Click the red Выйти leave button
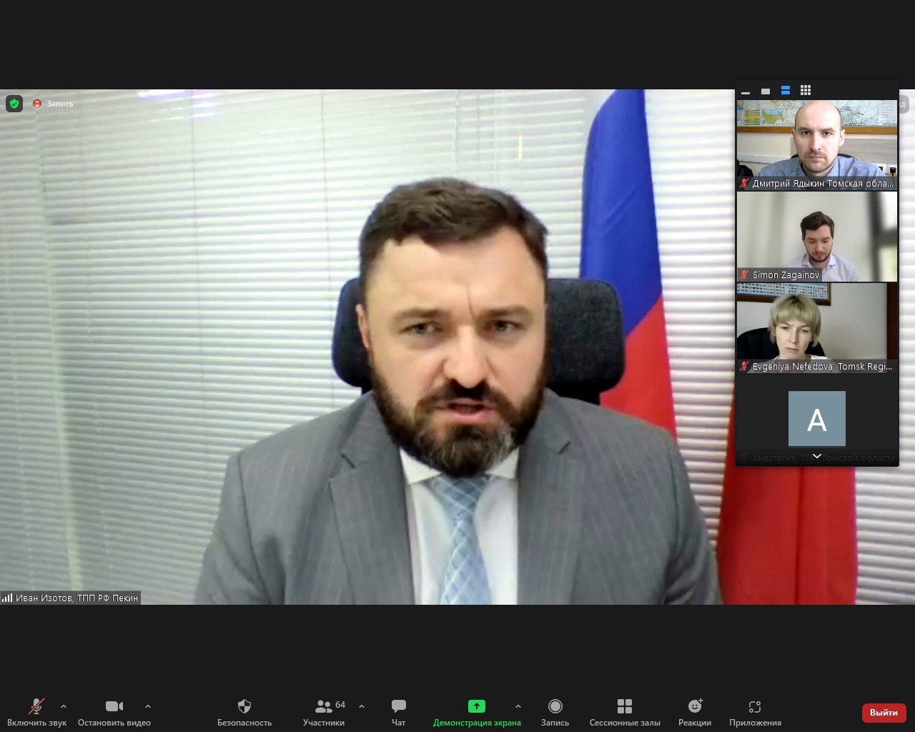 [884, 713]
